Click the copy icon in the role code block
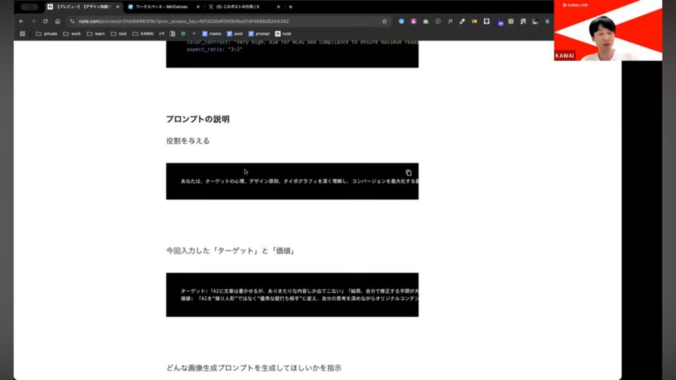 pyautogui.click(x=409, y=173)
